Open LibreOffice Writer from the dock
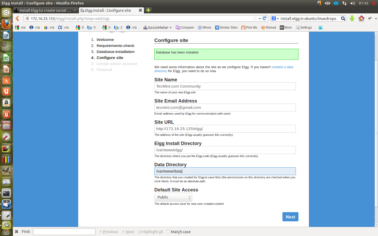Screen dimensions: 378x236 pyautogui.click(x=6, y=35)
